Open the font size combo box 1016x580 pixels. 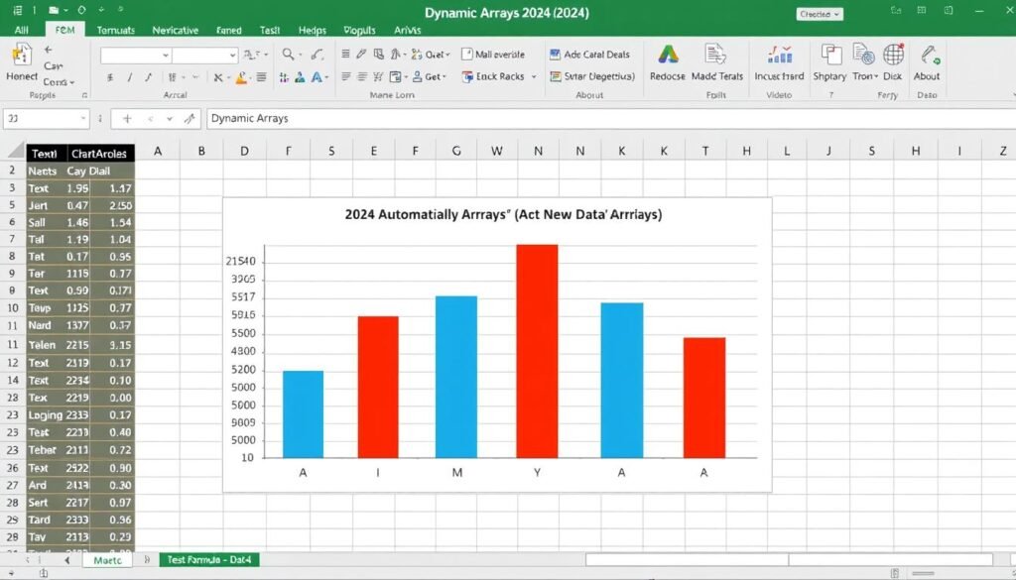coord(204,56)
